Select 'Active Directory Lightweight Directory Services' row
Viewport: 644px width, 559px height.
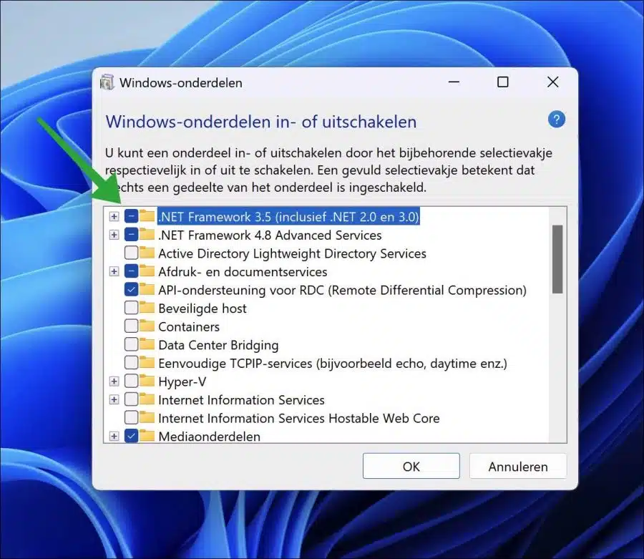coord(292,253)
